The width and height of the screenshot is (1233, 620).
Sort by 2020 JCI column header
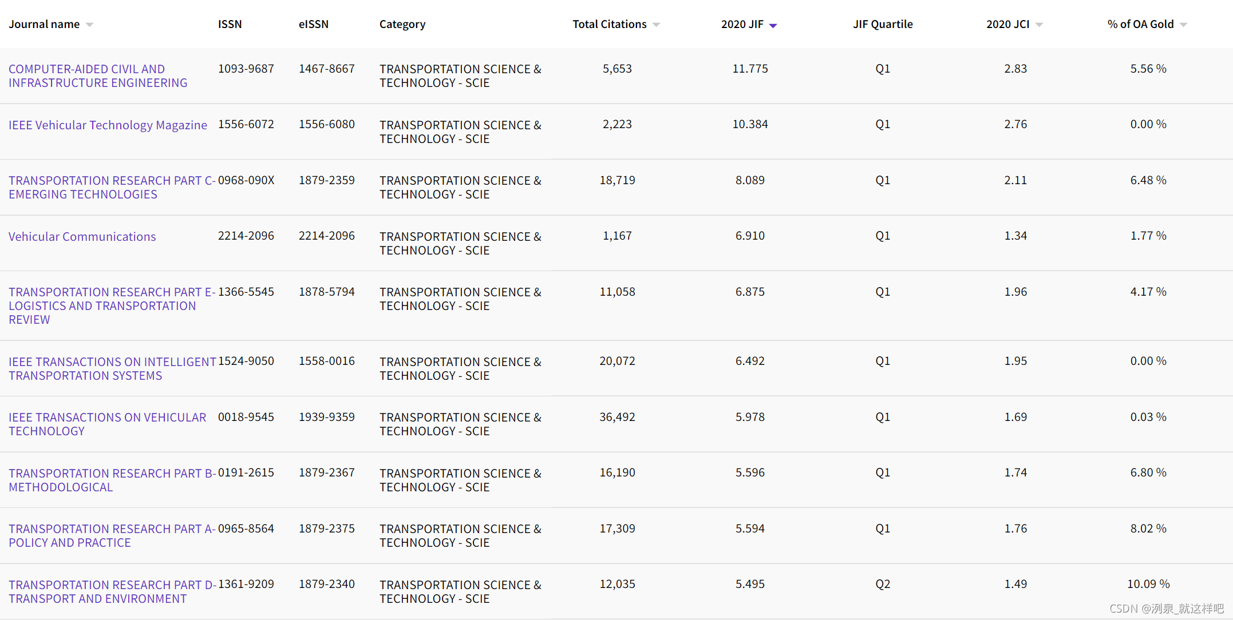[1007, 24]
